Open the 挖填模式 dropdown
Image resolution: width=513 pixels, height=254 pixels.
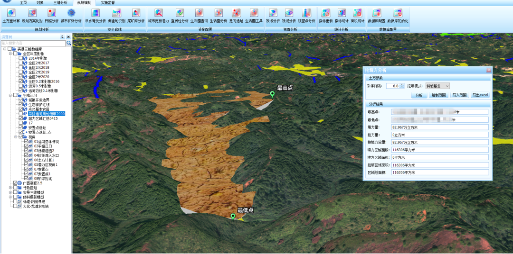[437, 86]
